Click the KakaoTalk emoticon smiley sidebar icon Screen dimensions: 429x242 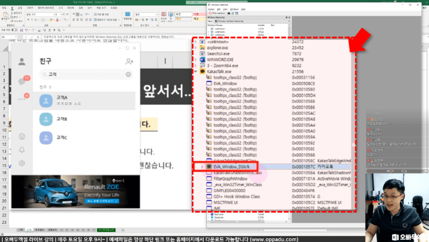coord(22,137)
